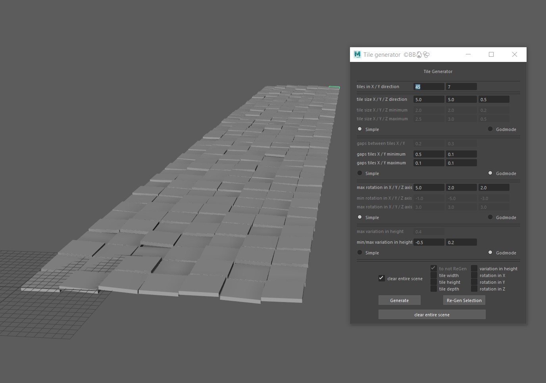Select the green-outlined tile in the viewport

click(x=334, y=87)
